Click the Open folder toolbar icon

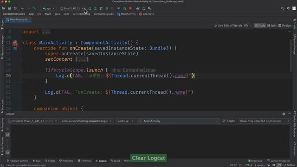3,8
